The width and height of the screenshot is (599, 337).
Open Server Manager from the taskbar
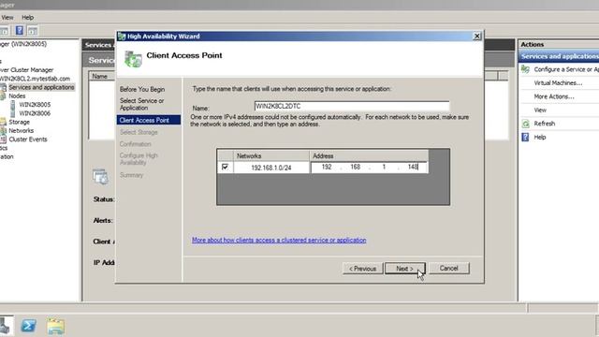5,326
